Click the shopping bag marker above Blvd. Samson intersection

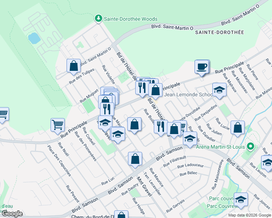[x=174, y=129]
